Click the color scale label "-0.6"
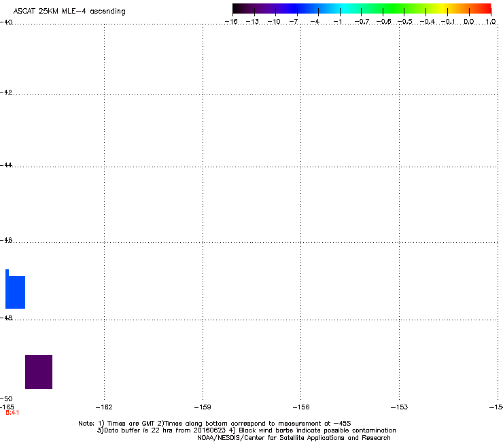Viewport: 503px width, 442px height. [x=383, y=22]
